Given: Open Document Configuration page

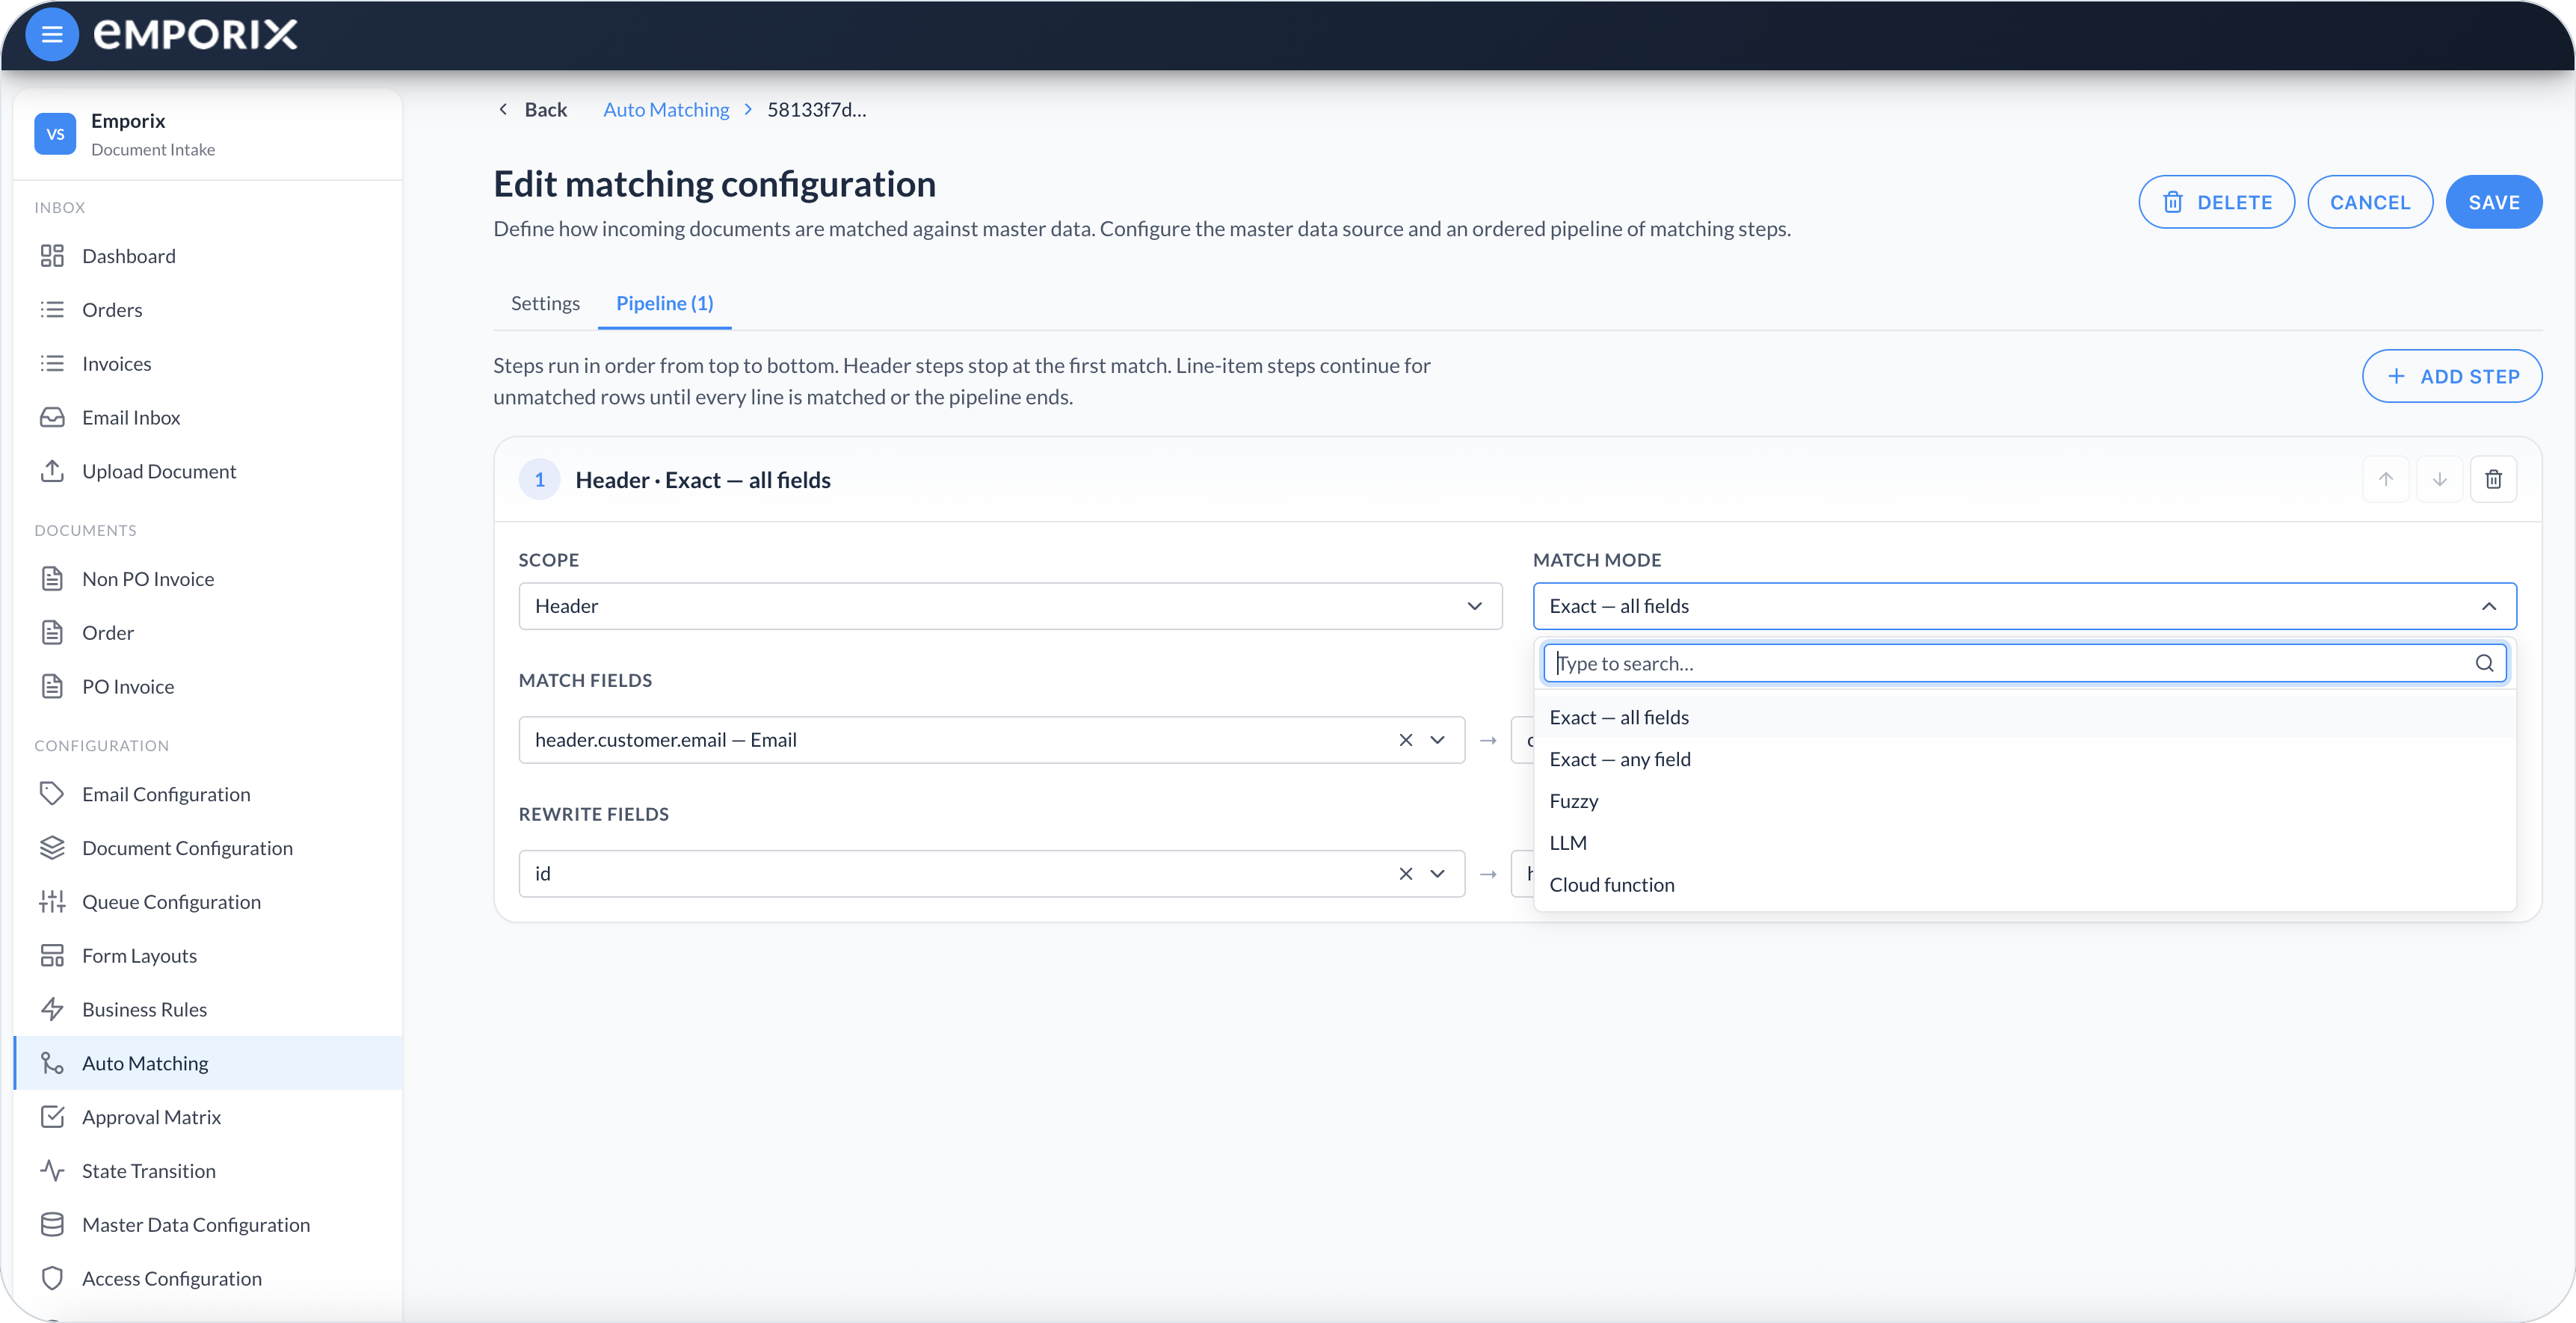Looking at the screenshot, I should 208,848.
